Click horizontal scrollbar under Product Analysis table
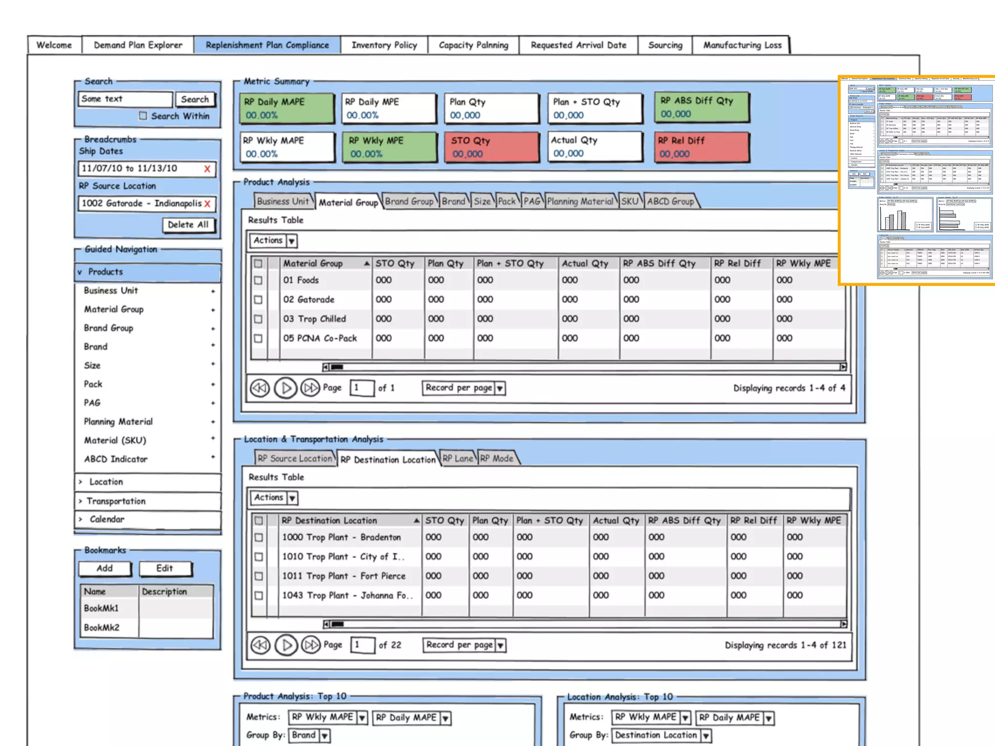995x746 pixels. click(583, 367)
